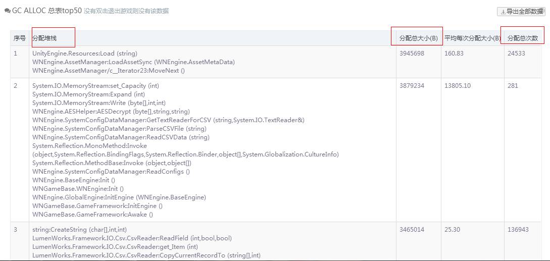This screenshot has height=261, width=550.
Task: Sort by 分配总大小(B) column header
Action: [419, 38]
